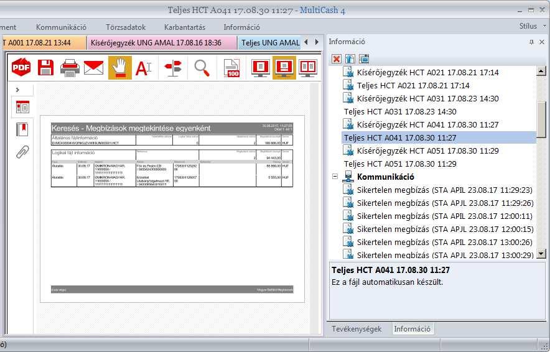The width and height of the screenshot is (550, 352).
Task: Open the Karbantartás menu
Action: pyautogui.click(x=185, y=27)
